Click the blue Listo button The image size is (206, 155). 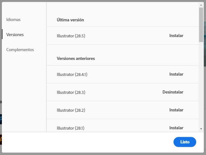click(185, 142)
